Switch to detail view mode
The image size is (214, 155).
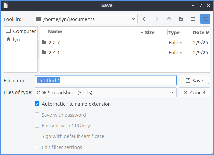point(205,19)
